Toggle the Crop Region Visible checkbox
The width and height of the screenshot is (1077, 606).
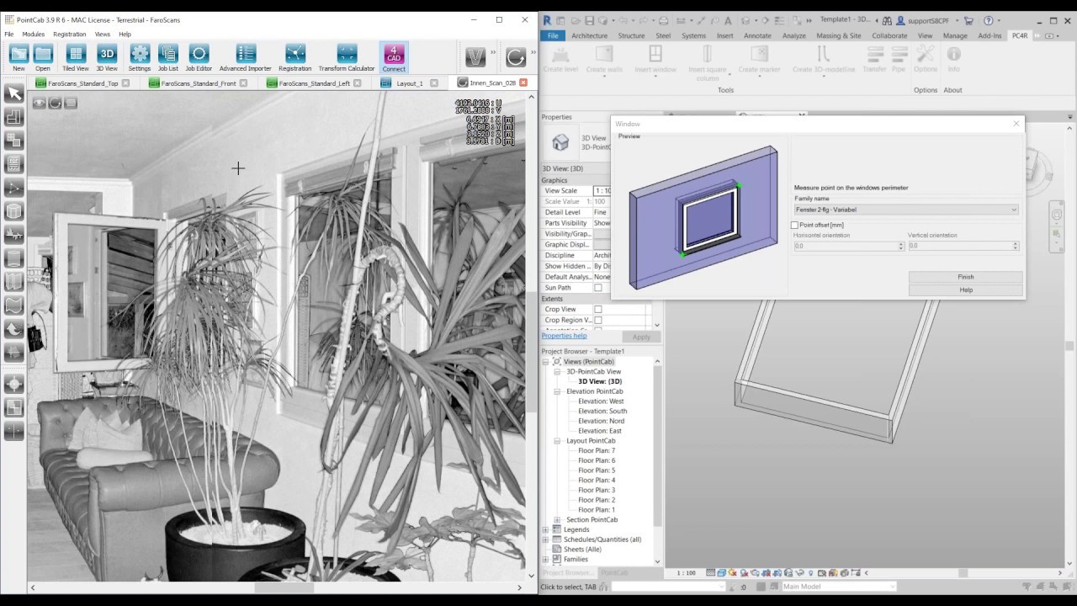tap(598, 320)
